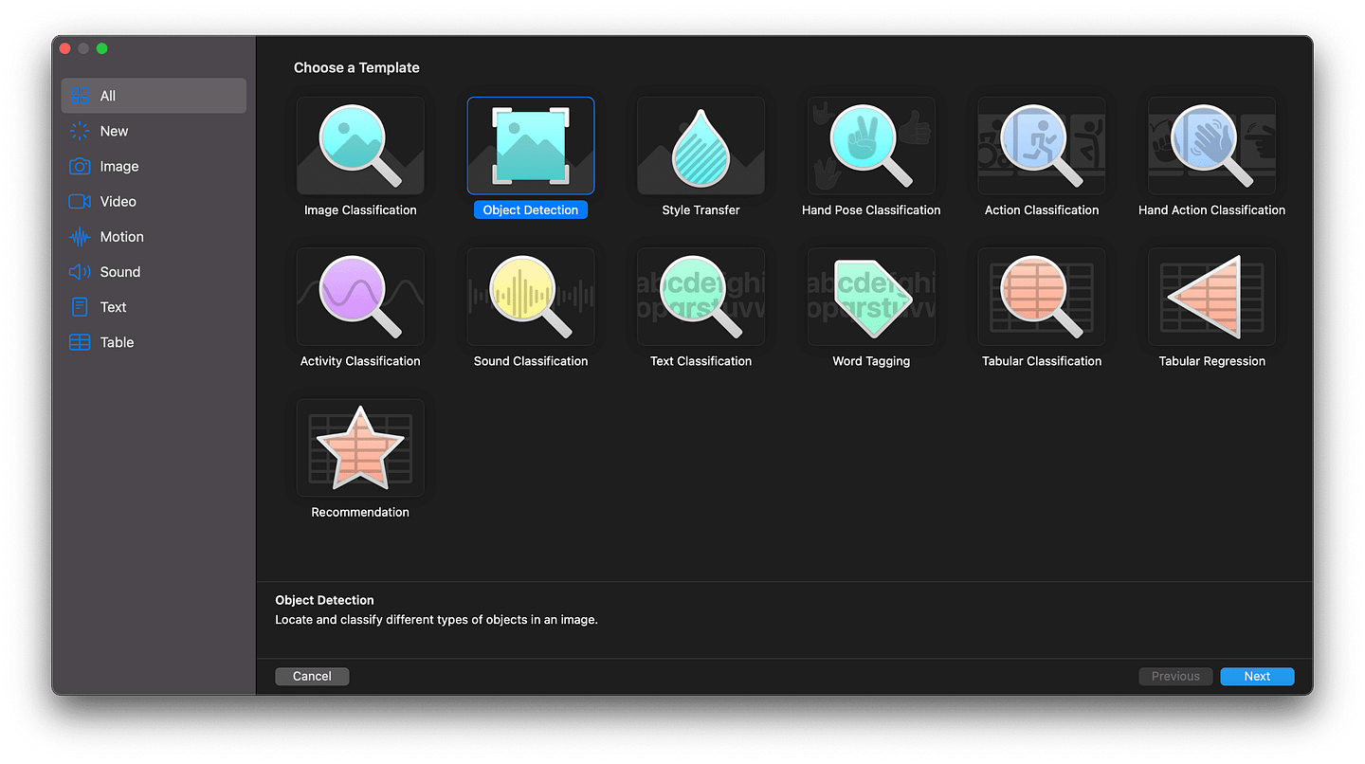The image size is (1365, 764).
Task: Open the Motion category in sidebar
Action: point(154,236)
